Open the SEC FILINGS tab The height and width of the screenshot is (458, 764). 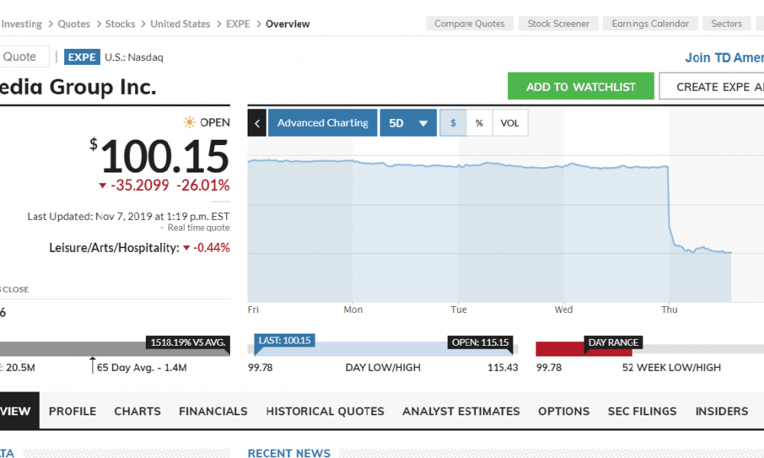point(643,411)
